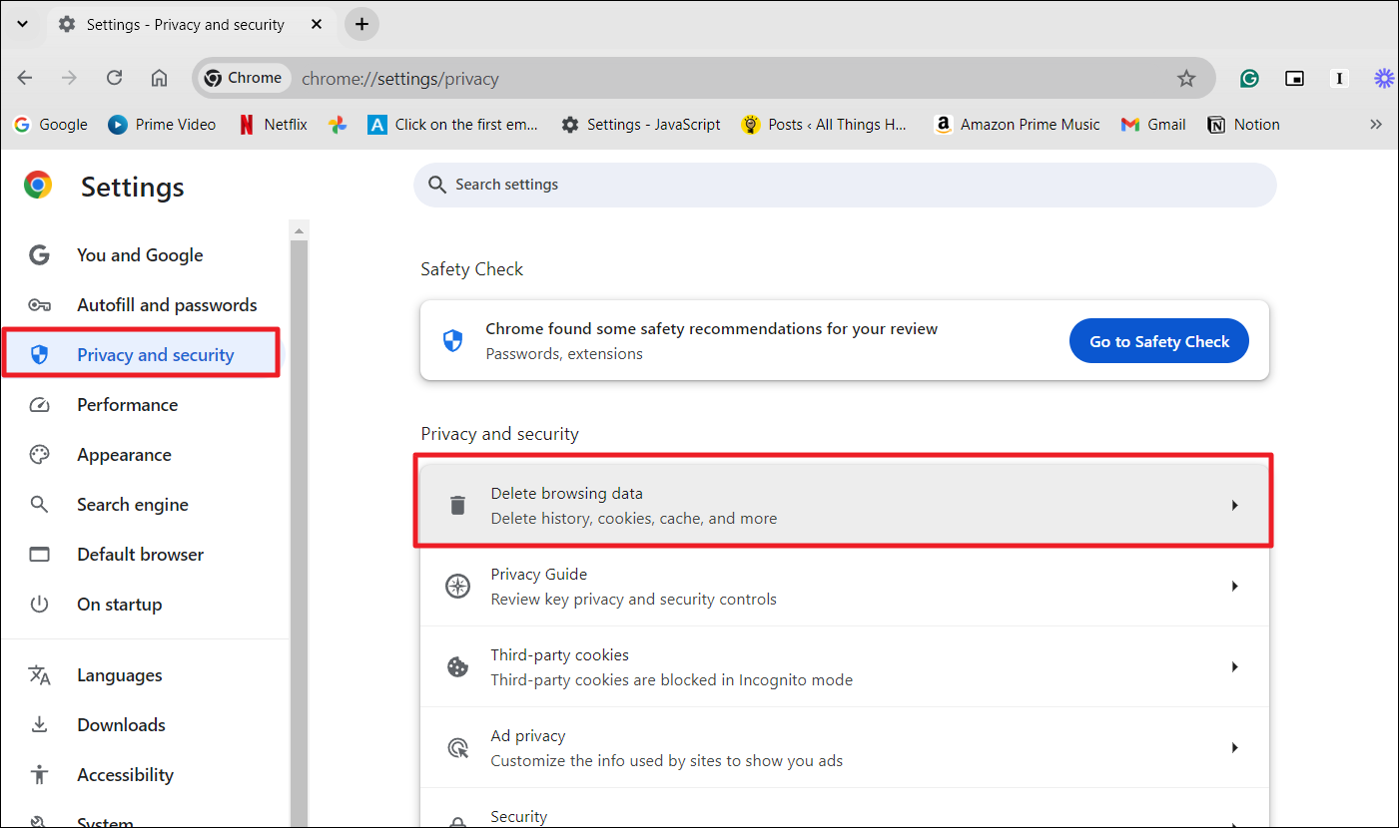Click the Search settings field

pos(844,185)
